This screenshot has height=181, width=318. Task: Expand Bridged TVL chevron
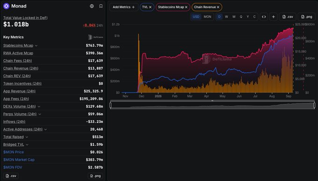click(27, 144)
